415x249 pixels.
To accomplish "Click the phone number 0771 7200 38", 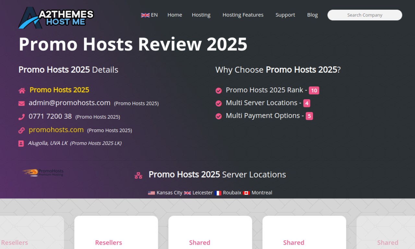I will click(50, 116).
